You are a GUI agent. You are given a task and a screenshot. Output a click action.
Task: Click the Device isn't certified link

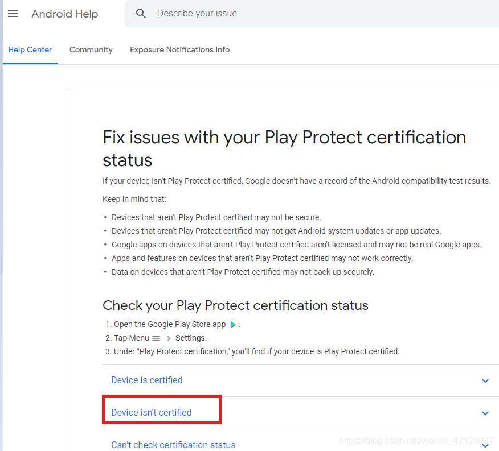click(x=152, y=412)
